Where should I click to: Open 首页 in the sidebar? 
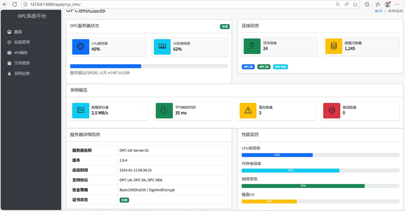click(18, 31)
